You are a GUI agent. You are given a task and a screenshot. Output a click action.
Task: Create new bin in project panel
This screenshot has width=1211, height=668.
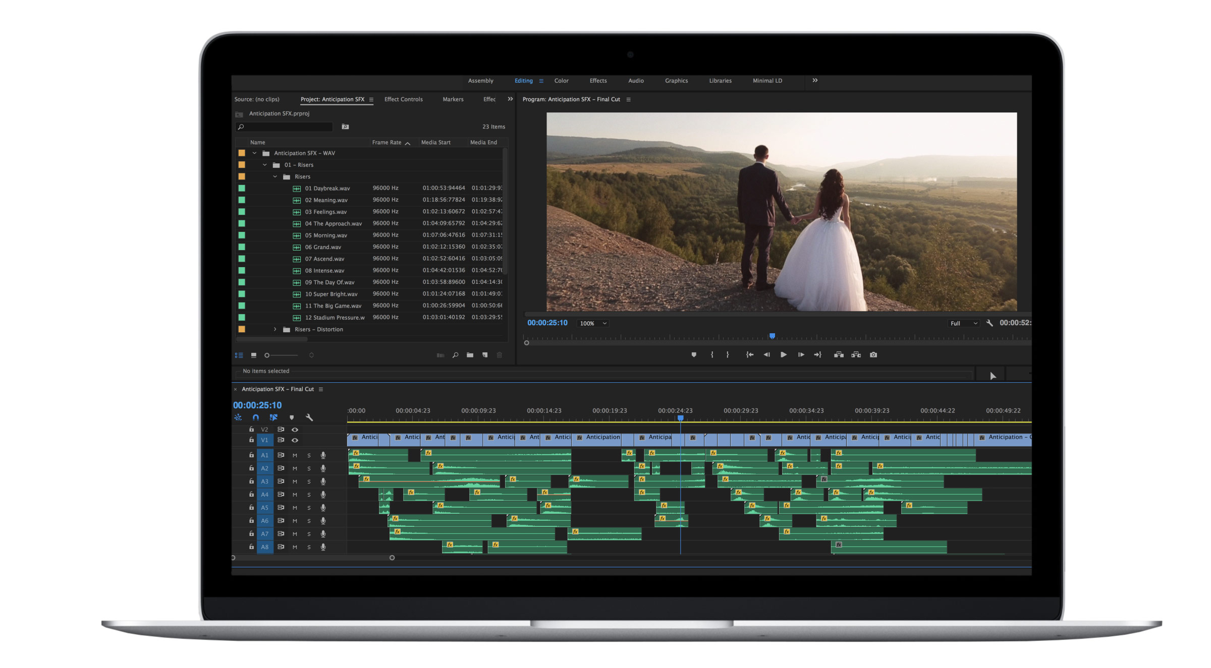point(470,355)
